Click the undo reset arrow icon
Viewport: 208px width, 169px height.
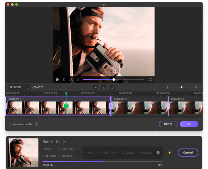click(x=112, y=87)
